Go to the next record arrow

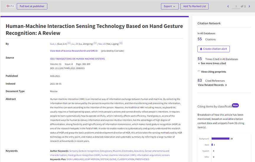pos(249,6)
